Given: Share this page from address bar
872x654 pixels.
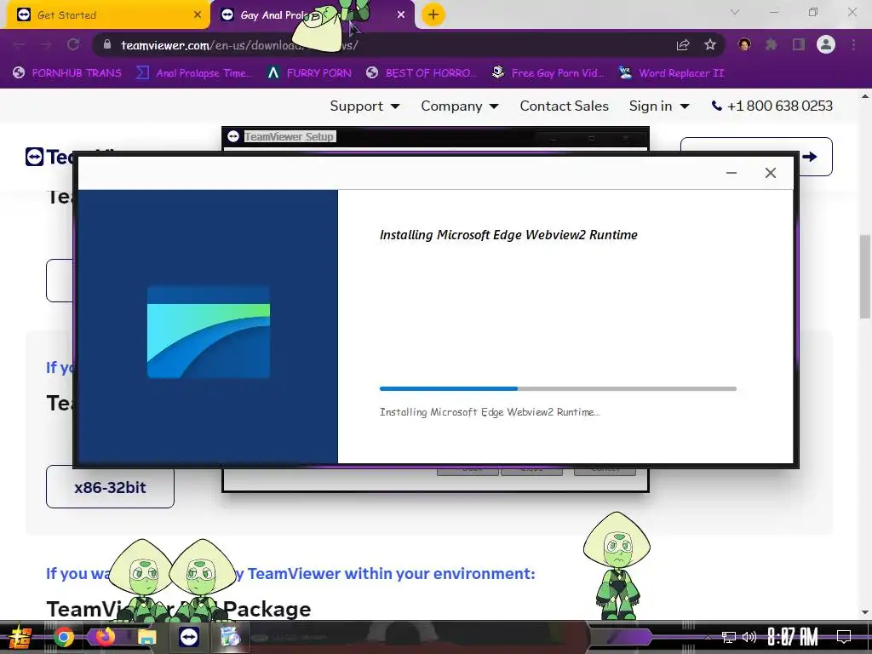Looking at the screenshot, I should (683, 45).
